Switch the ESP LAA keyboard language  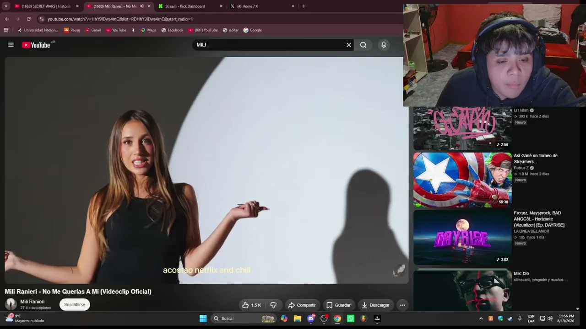coord(531,318)
